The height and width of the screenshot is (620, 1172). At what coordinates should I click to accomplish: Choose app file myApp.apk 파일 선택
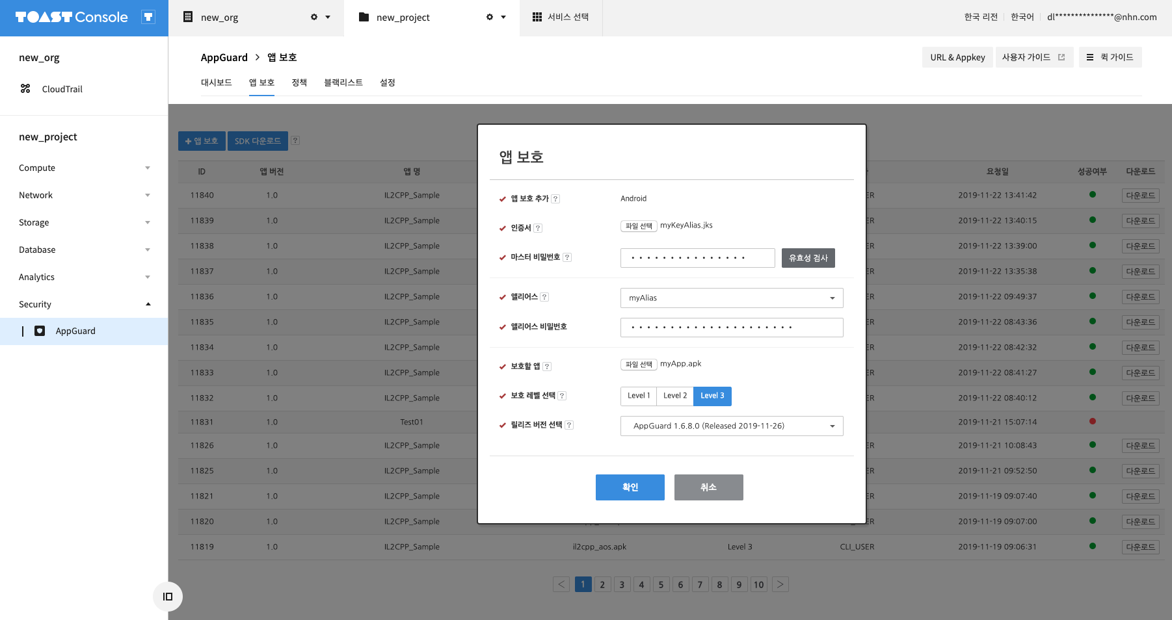(639, 365)
